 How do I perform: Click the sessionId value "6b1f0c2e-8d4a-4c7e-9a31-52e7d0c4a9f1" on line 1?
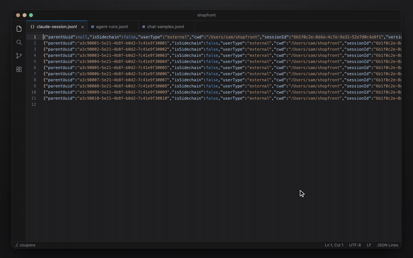(x=337, y=37)
